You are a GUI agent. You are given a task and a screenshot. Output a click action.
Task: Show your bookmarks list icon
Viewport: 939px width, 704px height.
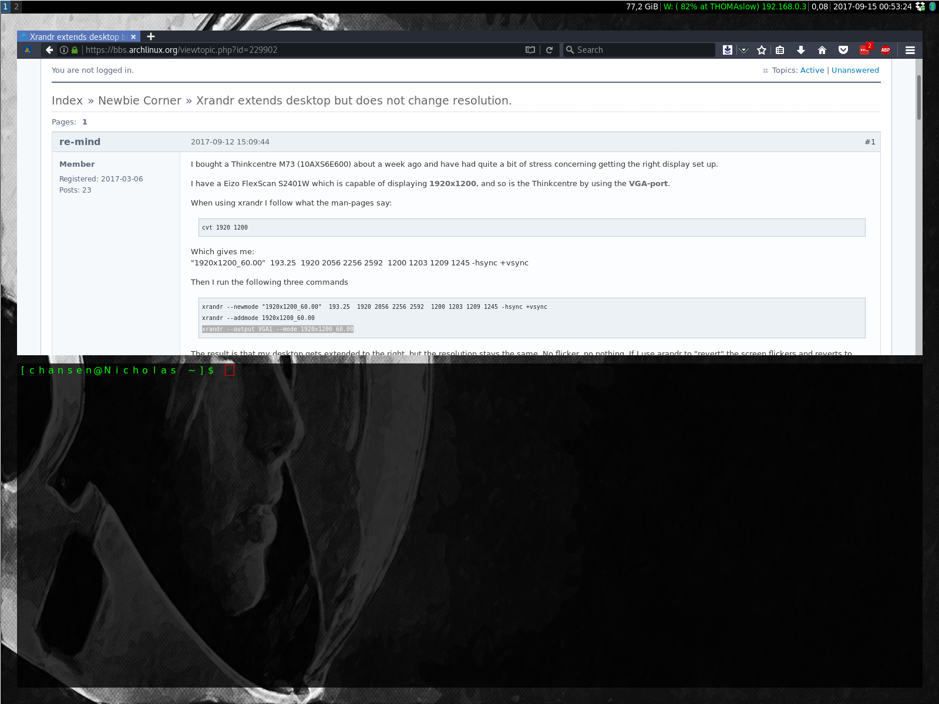[x=780, y=50]
